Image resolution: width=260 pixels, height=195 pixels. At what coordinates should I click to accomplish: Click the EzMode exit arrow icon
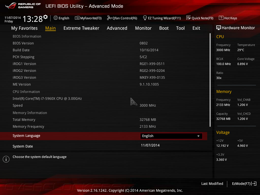coord(254,184)
